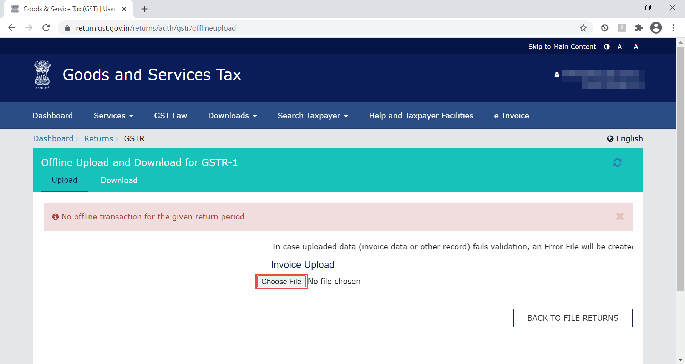685x364 pixels.
Task: Click the scrollbar down arrow
Action: point(680,360)
